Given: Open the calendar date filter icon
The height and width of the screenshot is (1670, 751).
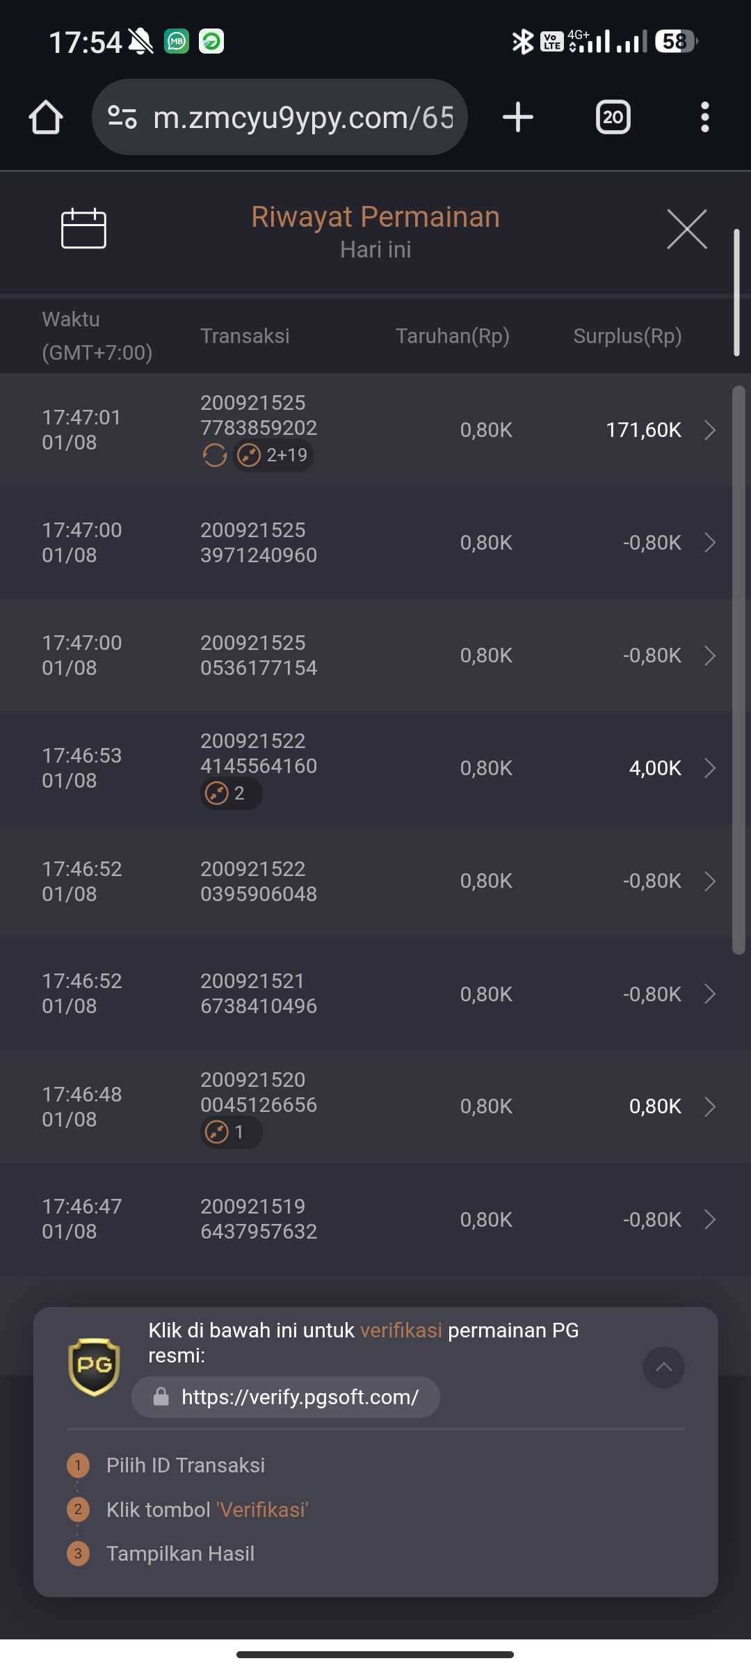Looking at the screenshot, I should click(83, 228).
